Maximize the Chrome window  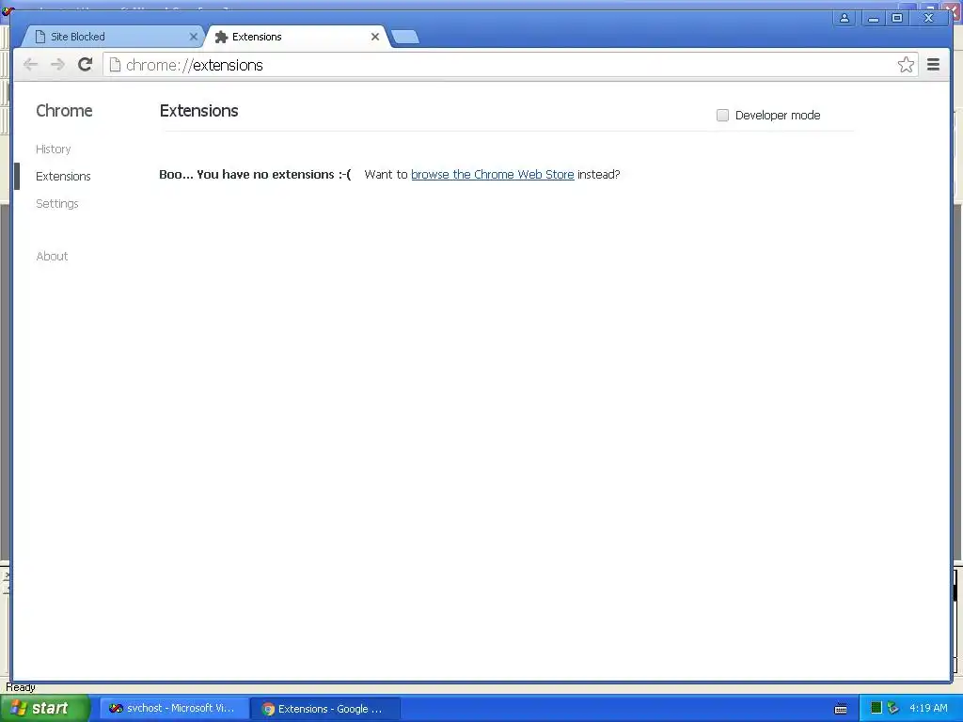[896, 18]
